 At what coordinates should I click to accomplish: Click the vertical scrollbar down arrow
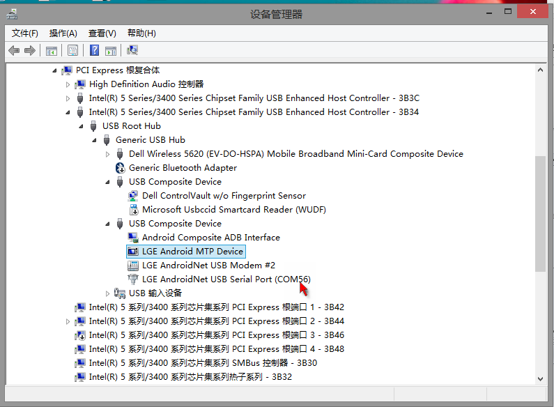click(x=540, y=377)
